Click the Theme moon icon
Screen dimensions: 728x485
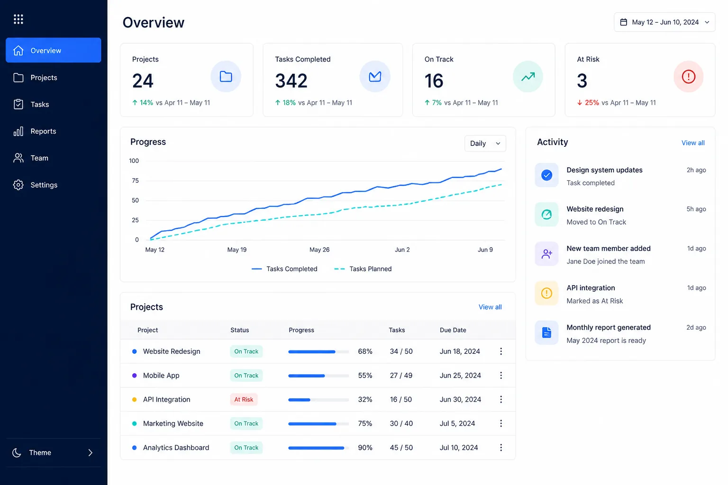coord(17,453)
